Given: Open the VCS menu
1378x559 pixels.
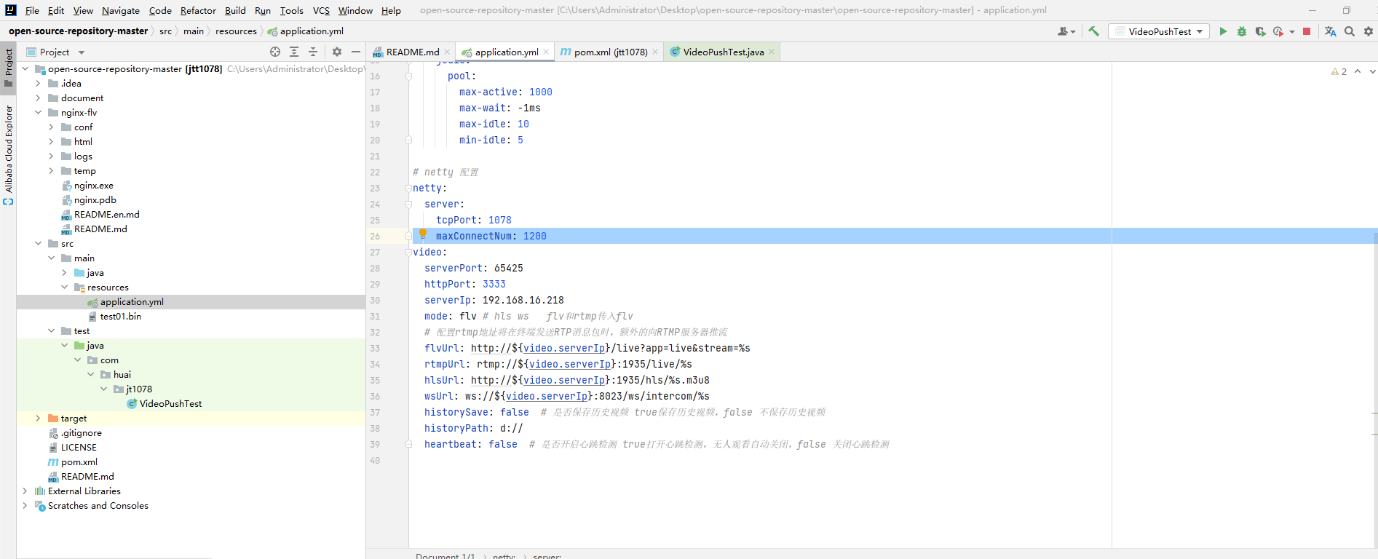Looking at the screenshot, I should click(x=321, y=10).
